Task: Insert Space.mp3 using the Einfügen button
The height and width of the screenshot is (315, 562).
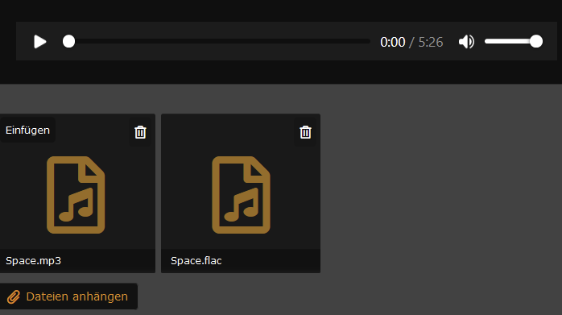Action: coord(27,130)
